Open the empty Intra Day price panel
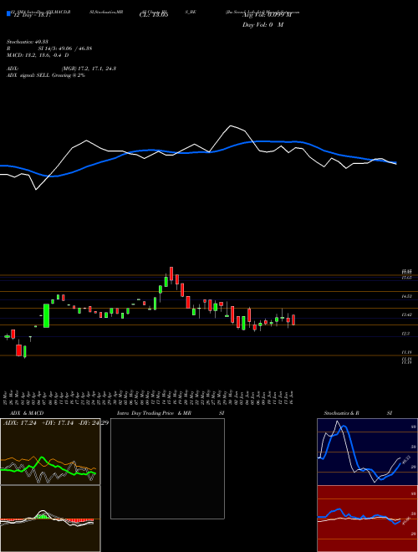The height and width of the screenshot is (552, 418). tap(167, 468)
